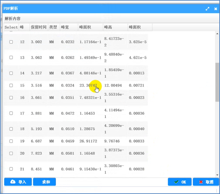Click the retention time cell 3.516
Image resolution: width=220 pixels, height=194 pixels.
click(36, 85)
